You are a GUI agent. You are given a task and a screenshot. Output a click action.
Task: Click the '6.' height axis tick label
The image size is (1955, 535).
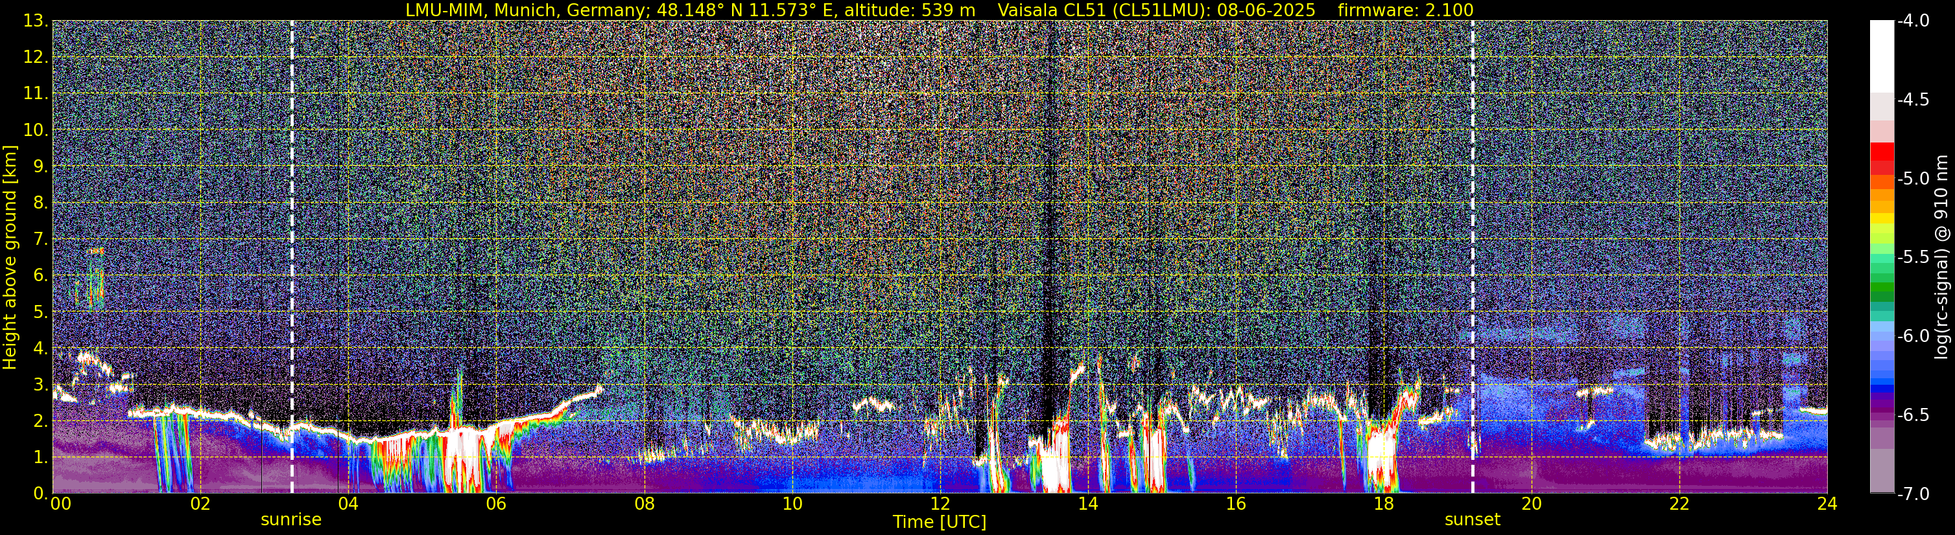[41, 275]
